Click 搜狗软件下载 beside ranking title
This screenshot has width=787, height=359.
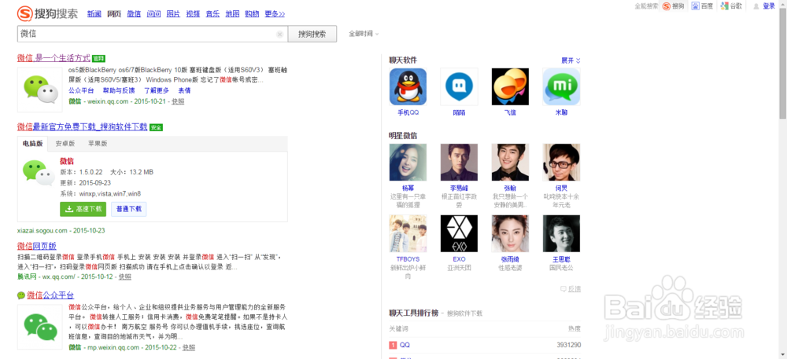464,313
